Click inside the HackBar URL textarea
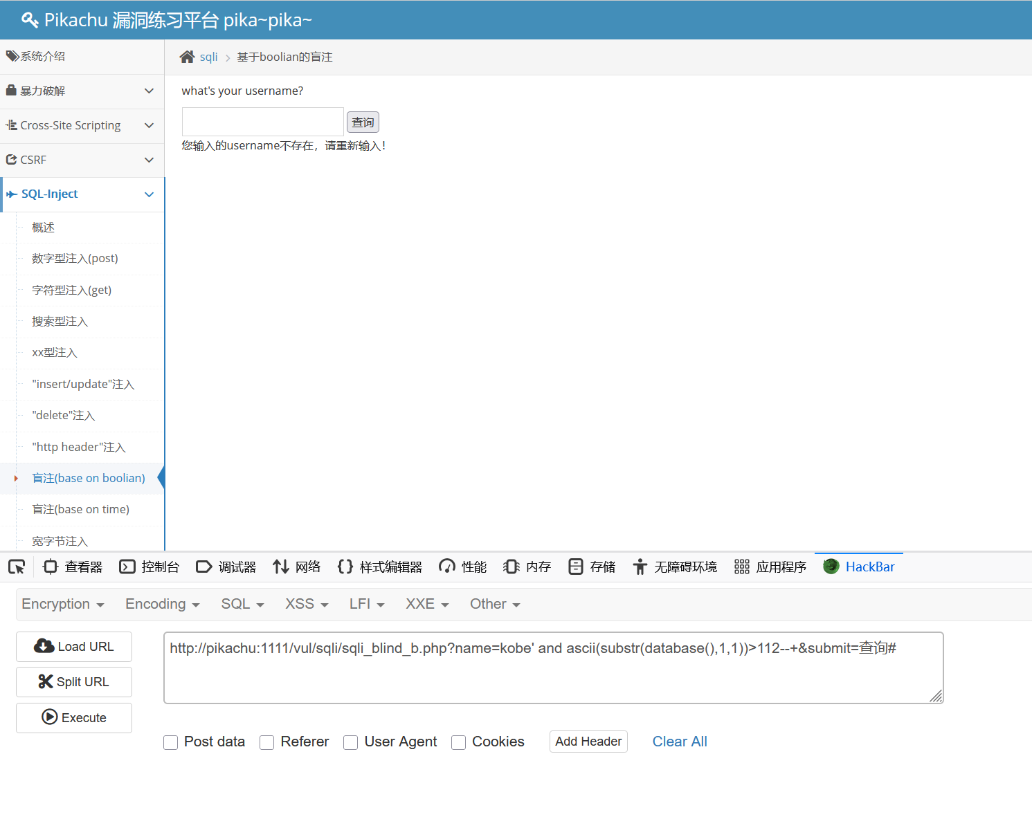The height and width of the screenshot is (828, 1032). [x=554, y=668]
